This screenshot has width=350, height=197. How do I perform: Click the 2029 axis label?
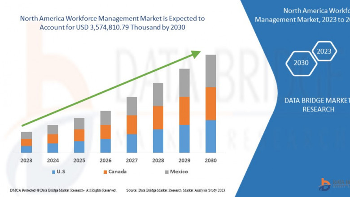pyautogui.click(x=184, y=160)
